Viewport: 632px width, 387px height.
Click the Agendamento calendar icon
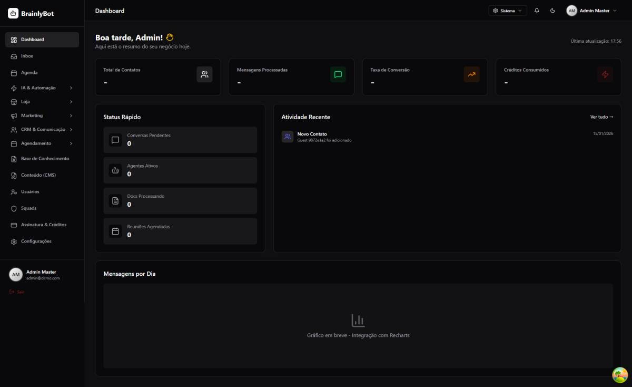click(14, 143)
